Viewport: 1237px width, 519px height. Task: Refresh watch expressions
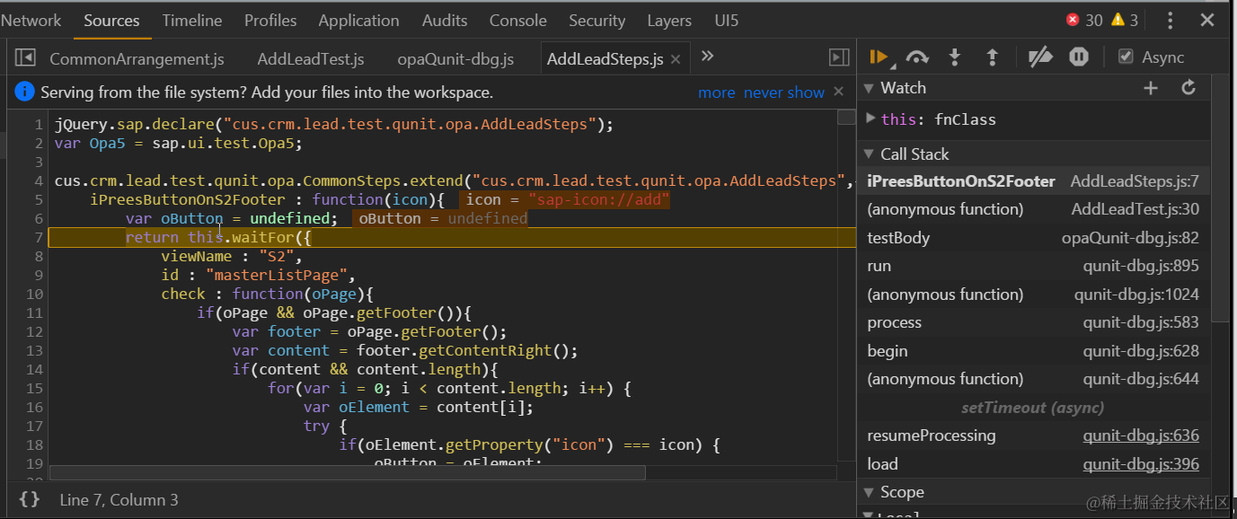click(x=1188, y=88)
